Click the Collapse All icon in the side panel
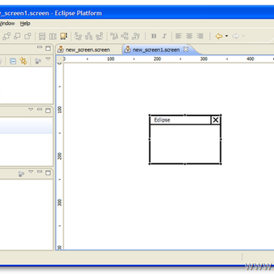 click(x=13, y=60)
